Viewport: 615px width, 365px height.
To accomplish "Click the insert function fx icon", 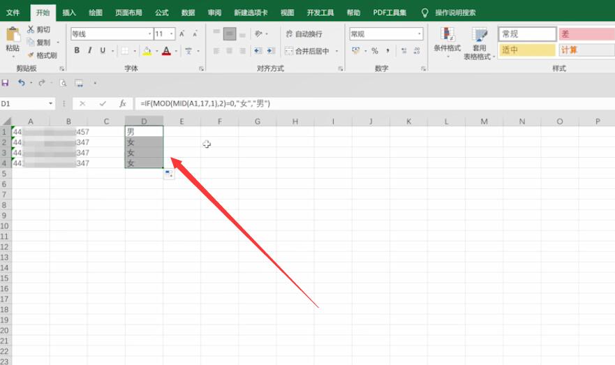I will (x=123, y=103).
